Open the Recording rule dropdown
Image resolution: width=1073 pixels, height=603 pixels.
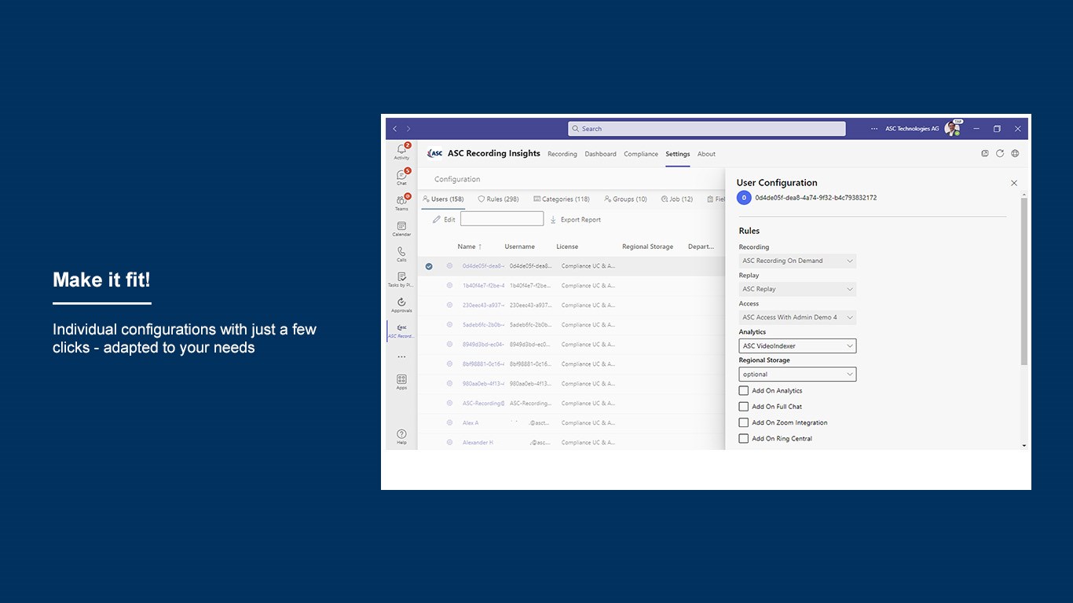(x=797, y=261)
